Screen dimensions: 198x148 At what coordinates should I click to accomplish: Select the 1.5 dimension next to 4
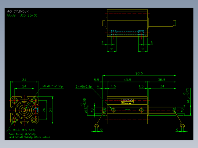point(113,86)
